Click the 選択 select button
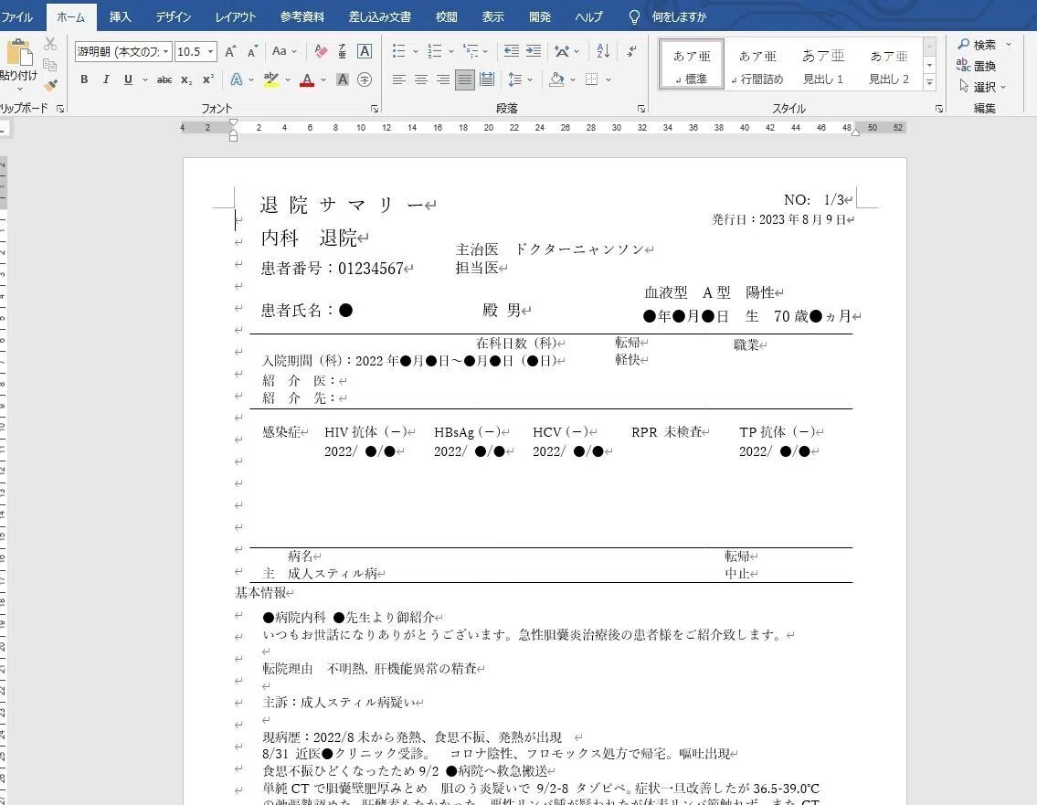Viewport: 1037px width, 805px height. pyautogui.click(x=982, y=87)
